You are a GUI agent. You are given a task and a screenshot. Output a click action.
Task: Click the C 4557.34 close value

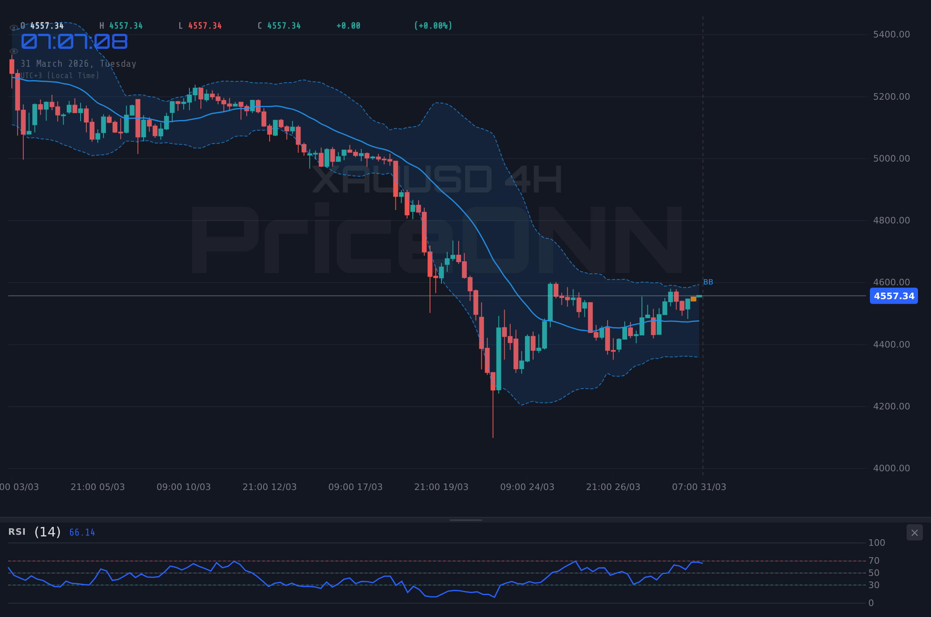[x=279, y=25]
